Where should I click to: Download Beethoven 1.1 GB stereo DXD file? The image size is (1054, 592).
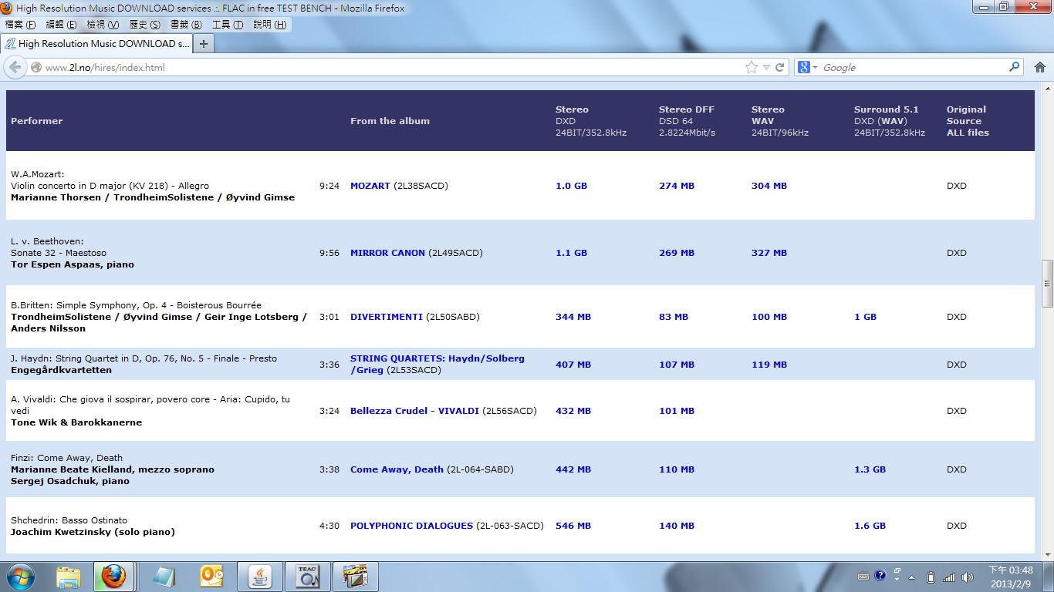point(571,253)
